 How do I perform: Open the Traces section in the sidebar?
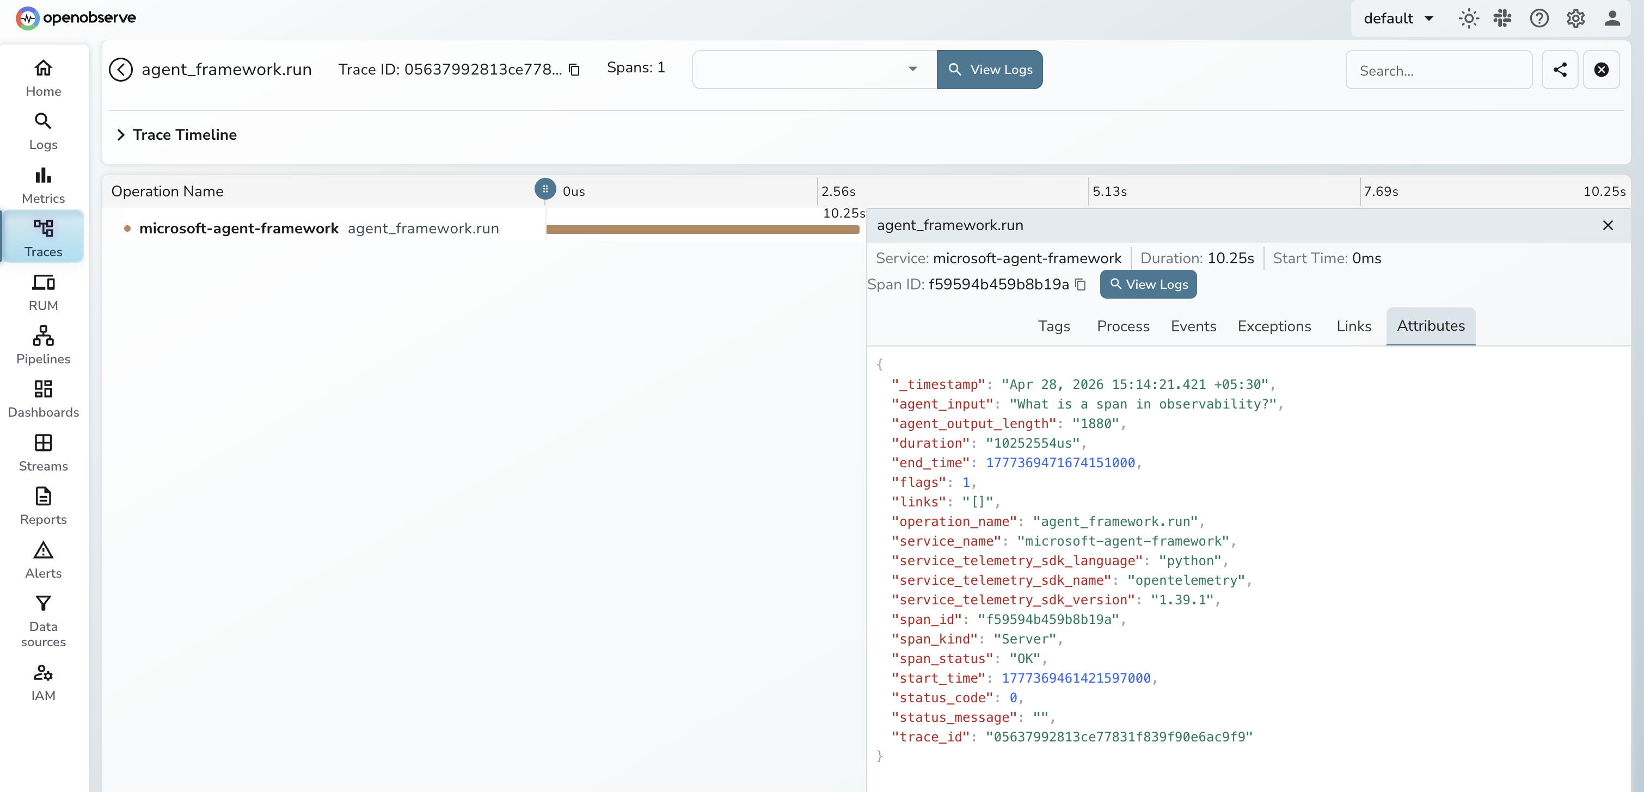coord(42,237)
